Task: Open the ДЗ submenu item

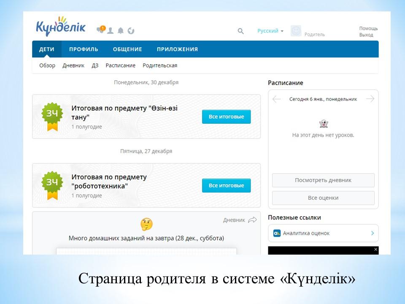Action: pyautogui.click(x=95, y=65)
